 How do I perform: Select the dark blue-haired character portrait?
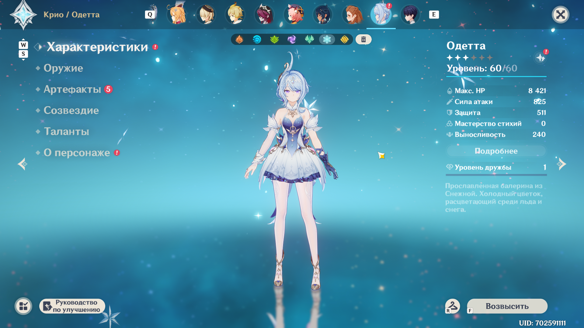tap(323, 14)
